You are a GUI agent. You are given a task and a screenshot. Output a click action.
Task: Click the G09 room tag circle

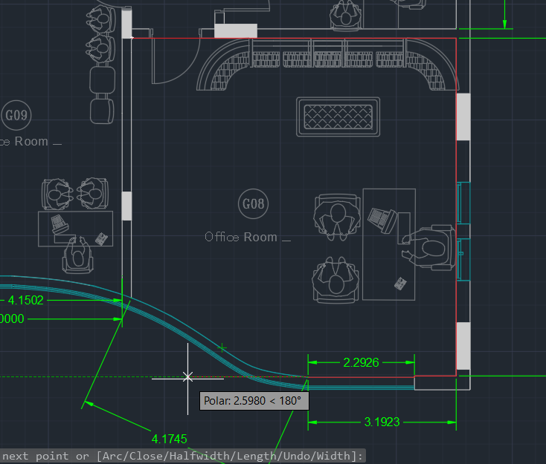click(16, 115)
